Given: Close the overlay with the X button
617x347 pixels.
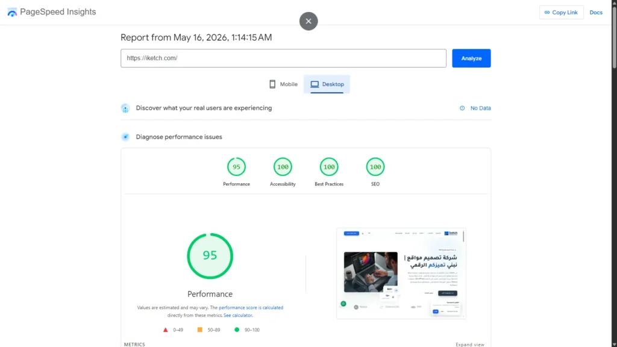Looking at the screenshot, I should (308, 21).
